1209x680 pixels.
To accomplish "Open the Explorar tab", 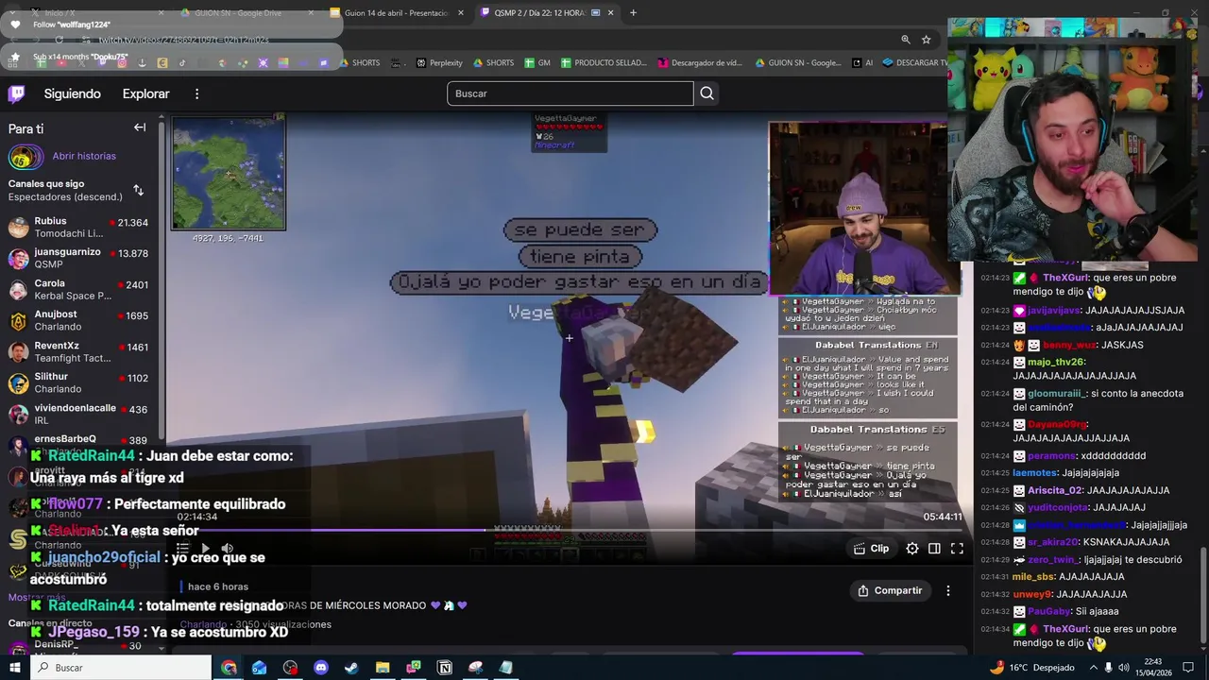I will coord(145,93).
